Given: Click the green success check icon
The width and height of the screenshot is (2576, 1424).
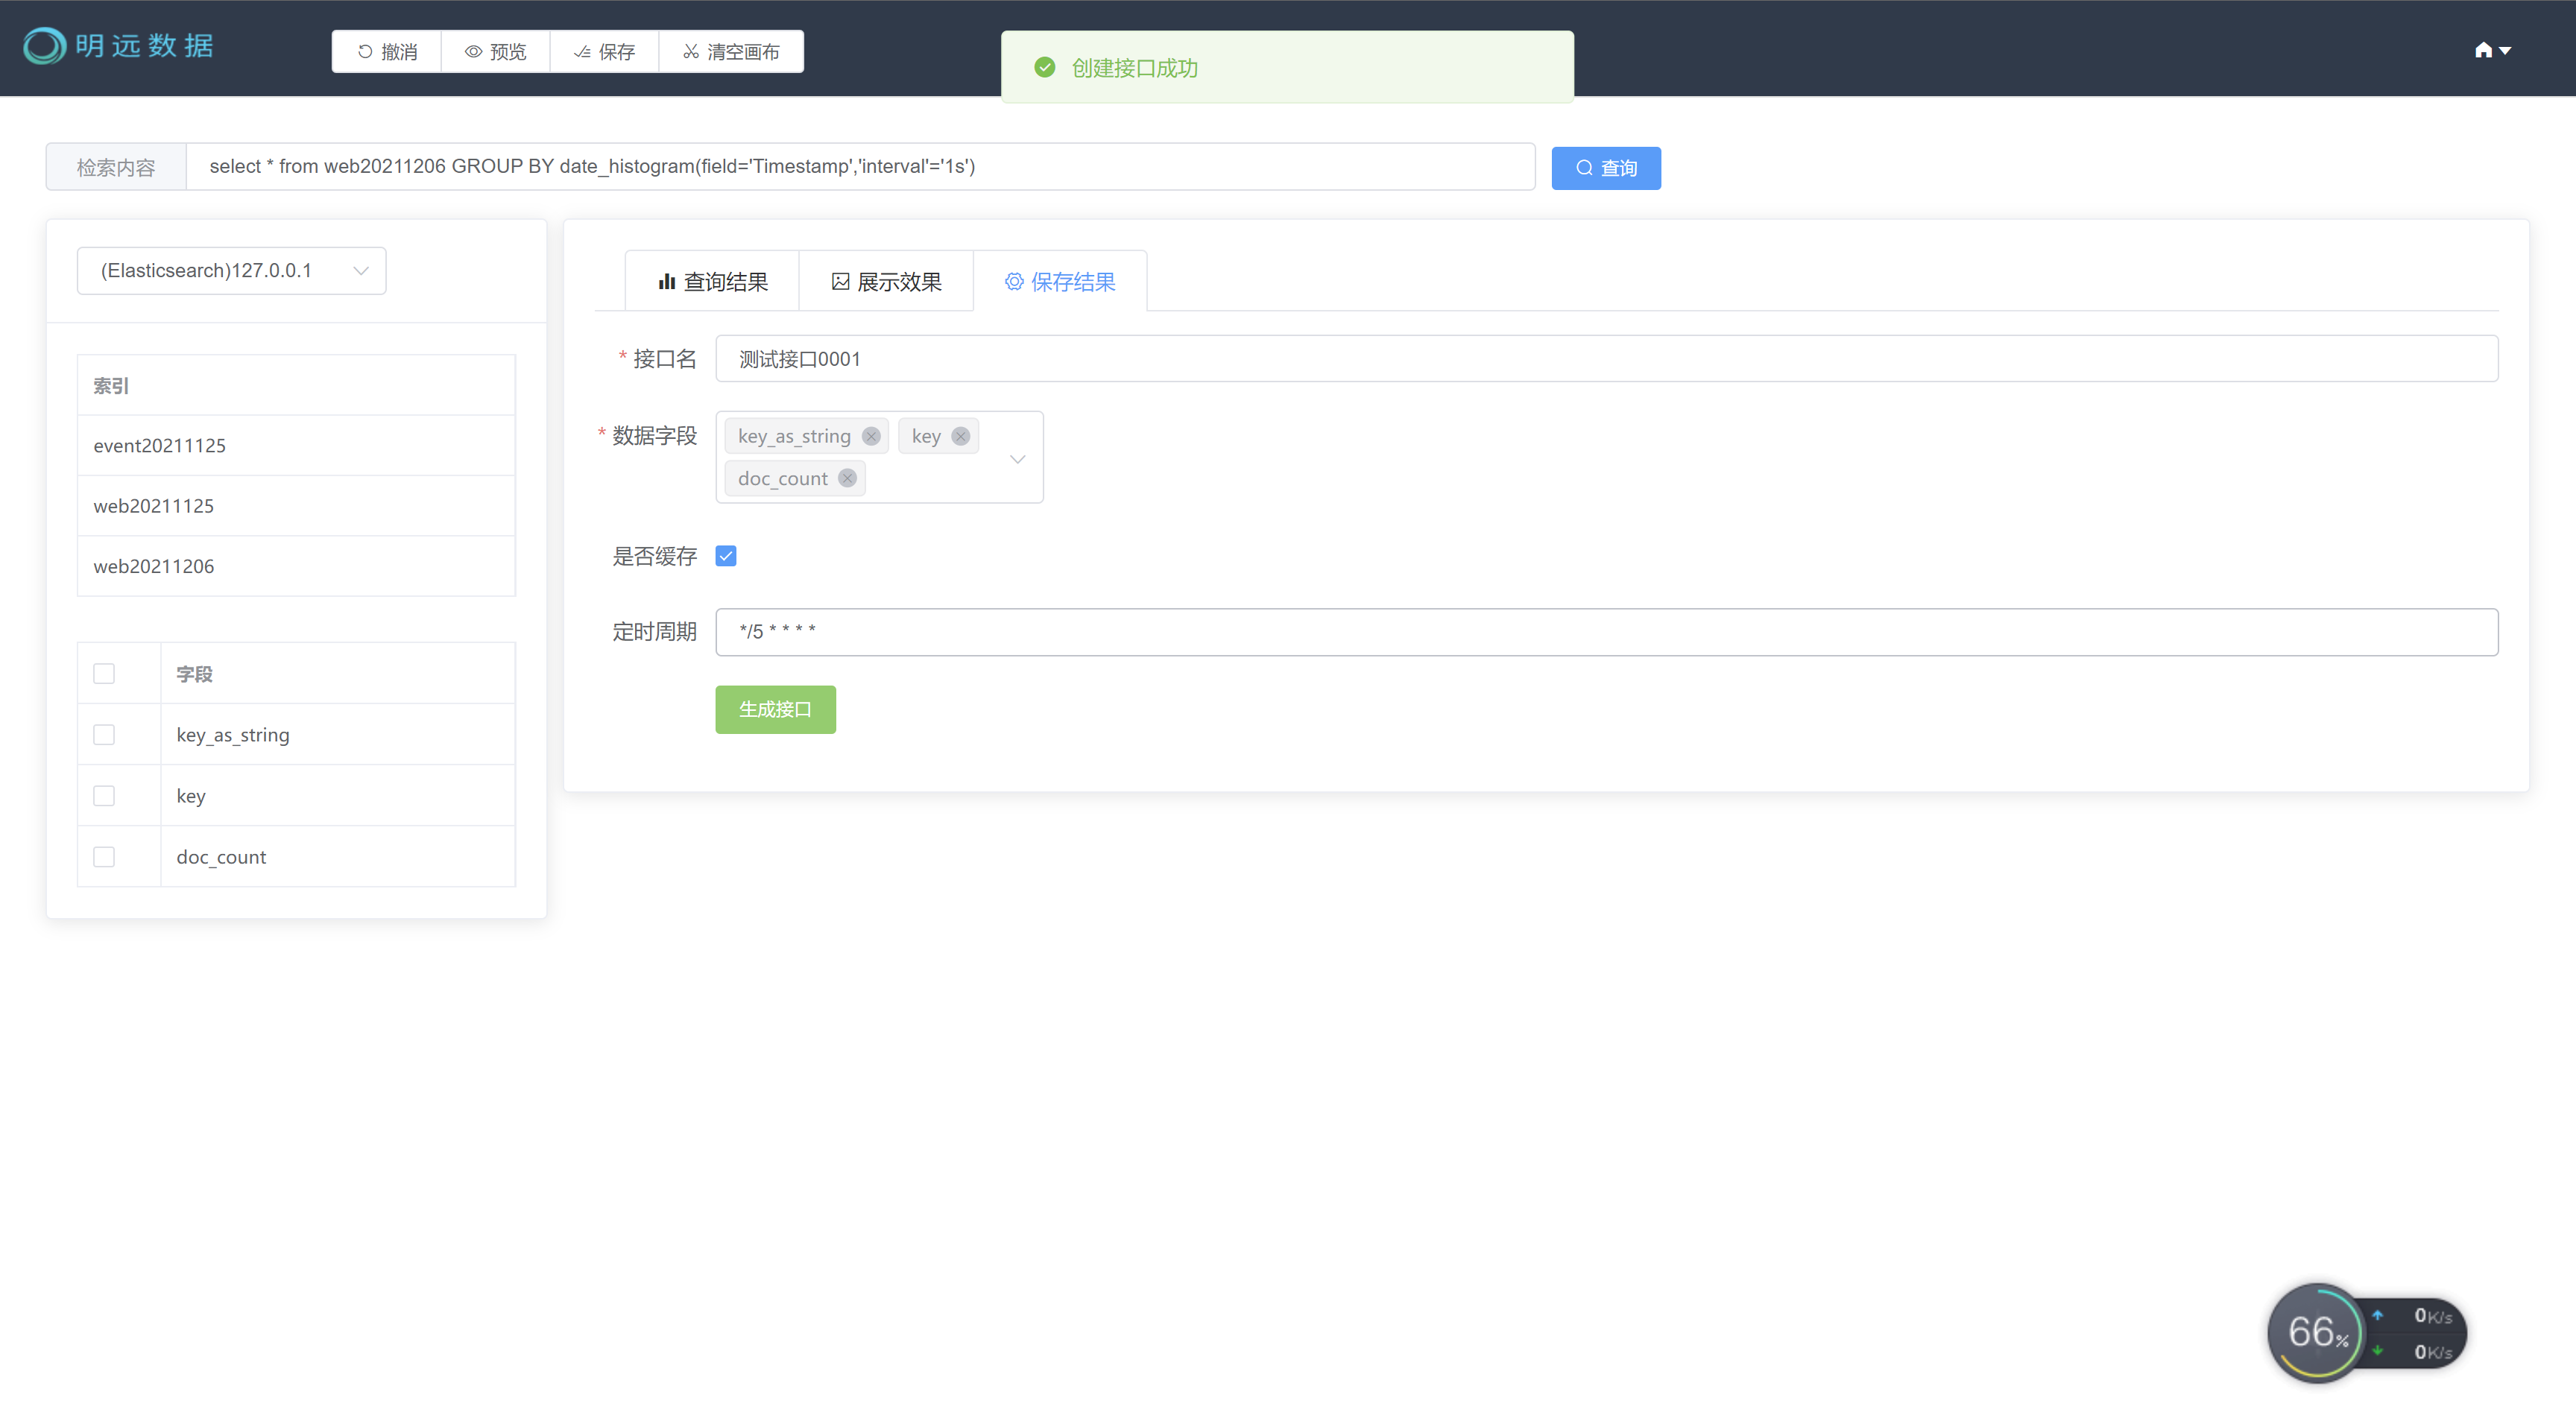Looking at the screenshot, I should click(x=1045, y=67).
